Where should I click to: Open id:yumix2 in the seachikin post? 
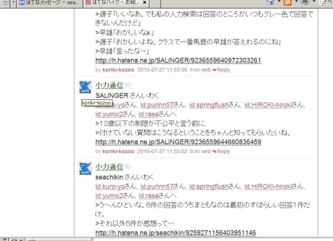(x=109, y=196)
